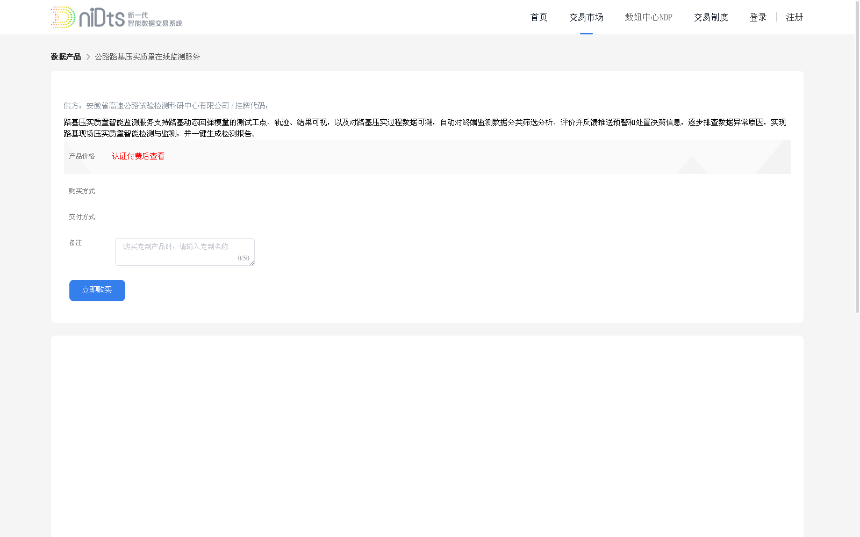Click the breadcrumb chevron separator

[88, 57]
